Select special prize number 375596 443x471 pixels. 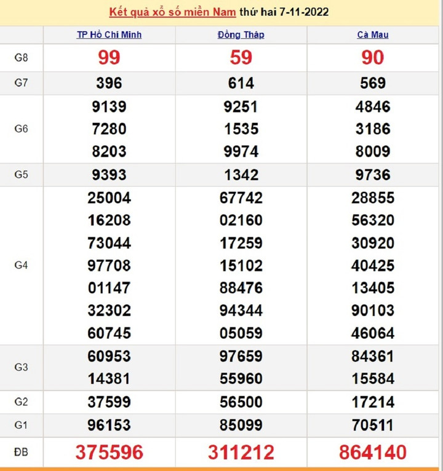[109, 453]
